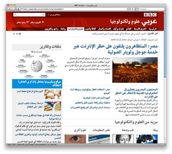The width and height of the screenshot is (172, 154).
Task: Open article المحتجون المصريون يلجأون إلى التكنولوجيا القديمة
Action: pos(136,93)
